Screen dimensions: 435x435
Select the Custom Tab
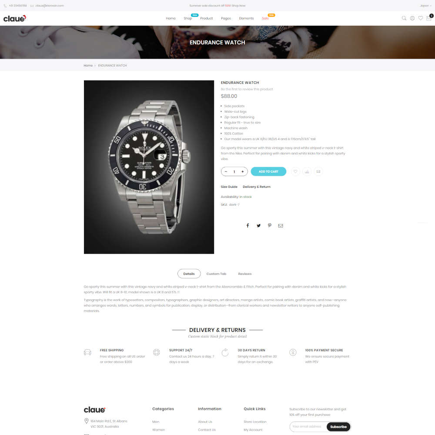(x=216, y=274)
